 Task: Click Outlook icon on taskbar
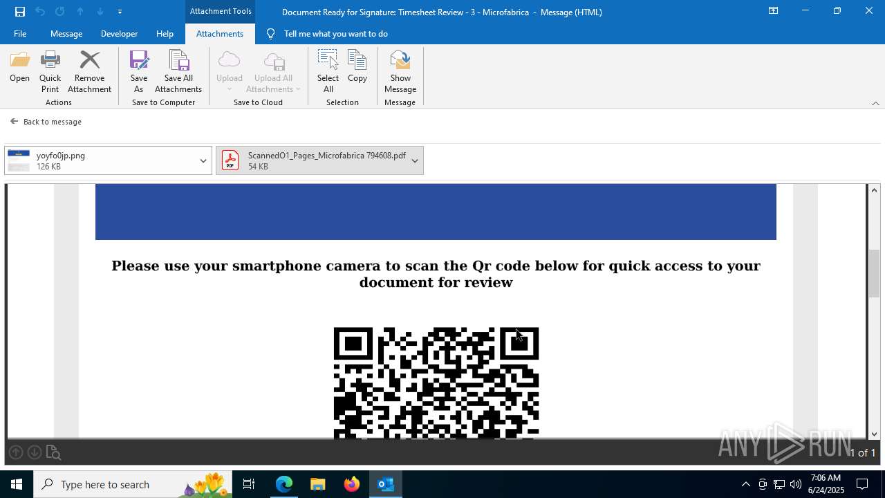(386, 484)
